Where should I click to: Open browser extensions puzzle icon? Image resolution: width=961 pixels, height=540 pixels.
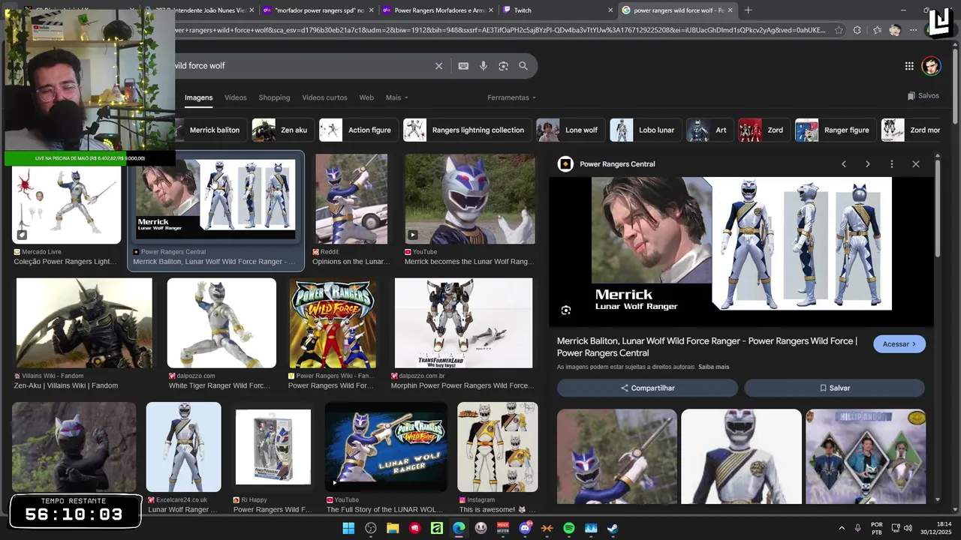coord(857,30)
